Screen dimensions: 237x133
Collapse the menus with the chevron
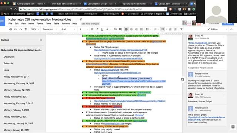click(x=231, y=29)
